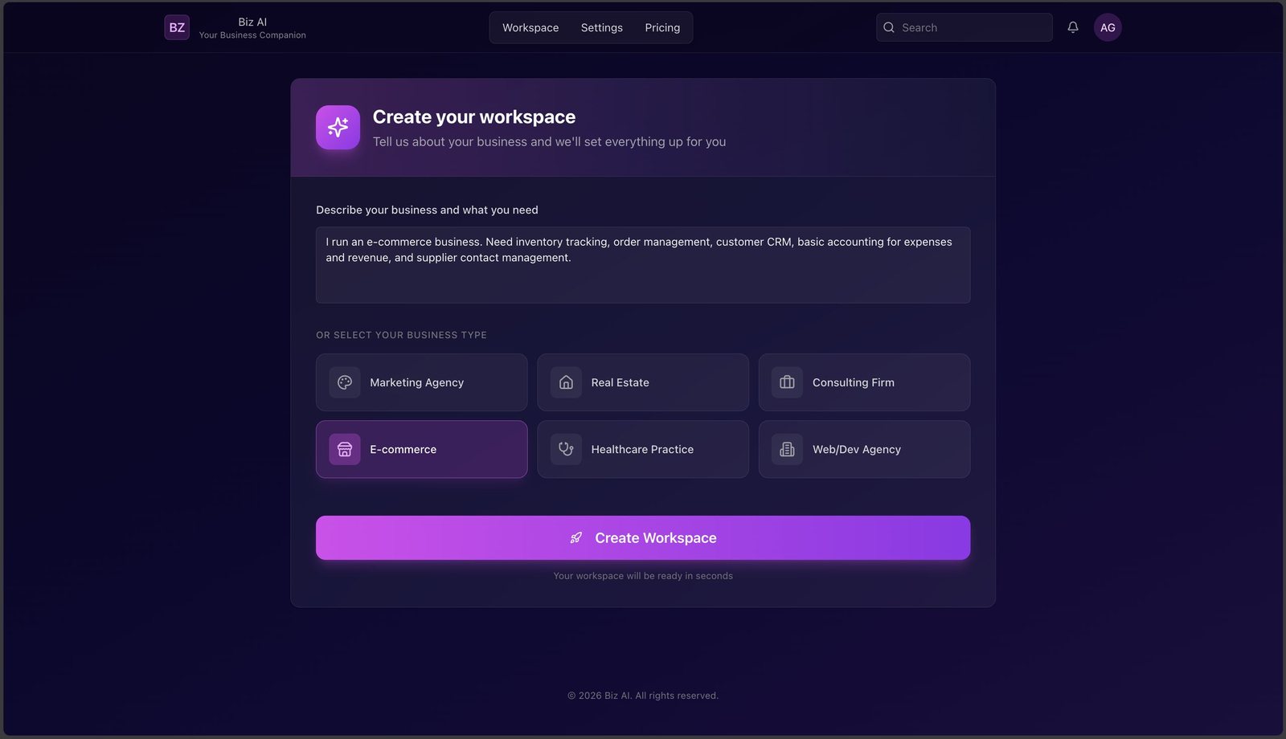The height and width of the screenshot is (739, 1286).
Task: Switch to the Pricing tab
Action: pyautogui.click(x=662, y=27)
